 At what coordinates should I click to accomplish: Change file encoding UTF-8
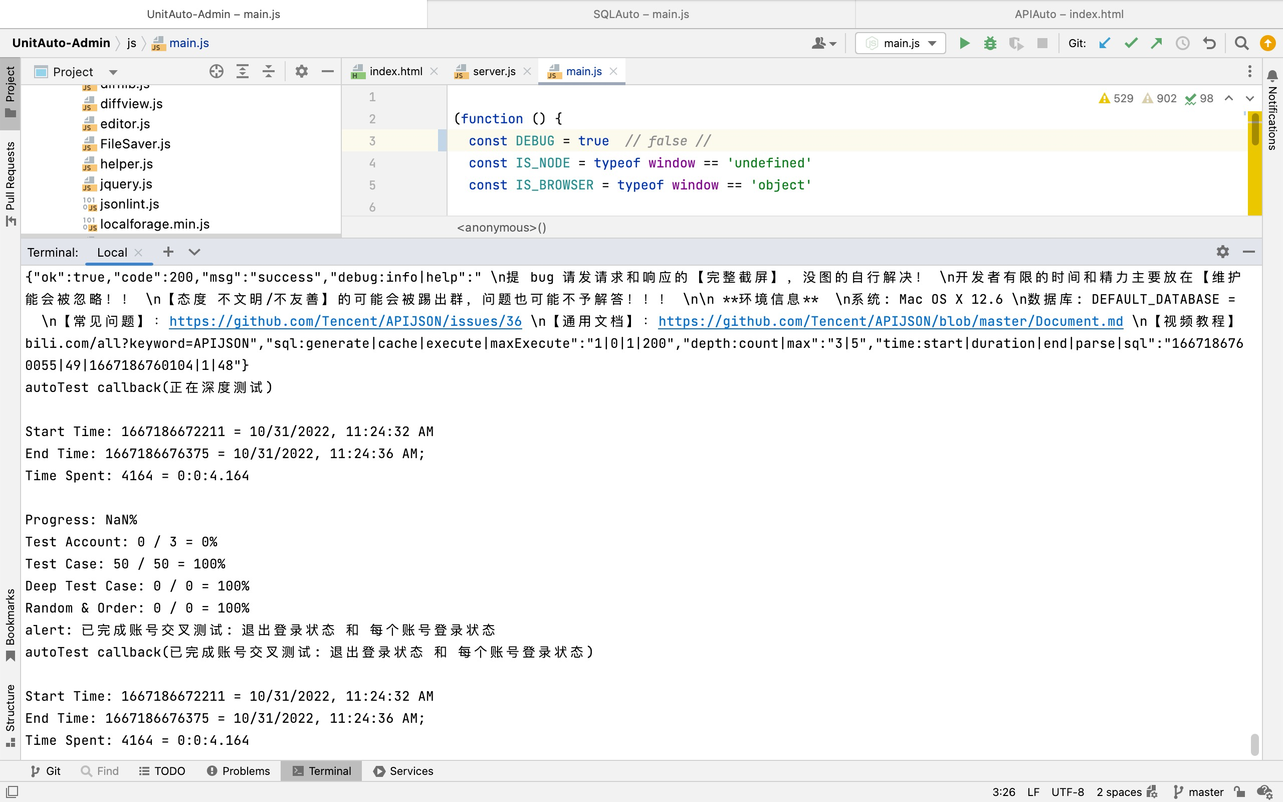[1067, 792]
